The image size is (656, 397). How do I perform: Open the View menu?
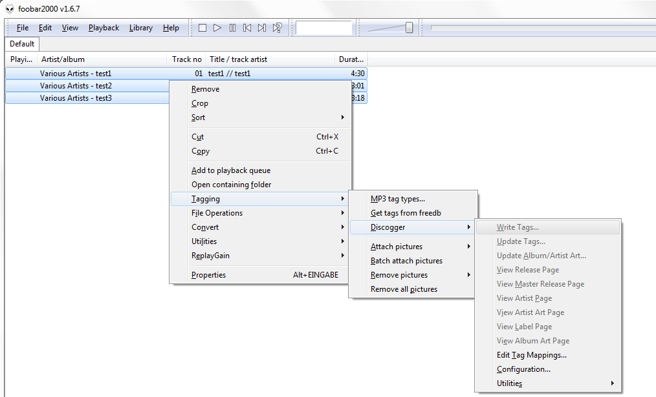point(70,28)
